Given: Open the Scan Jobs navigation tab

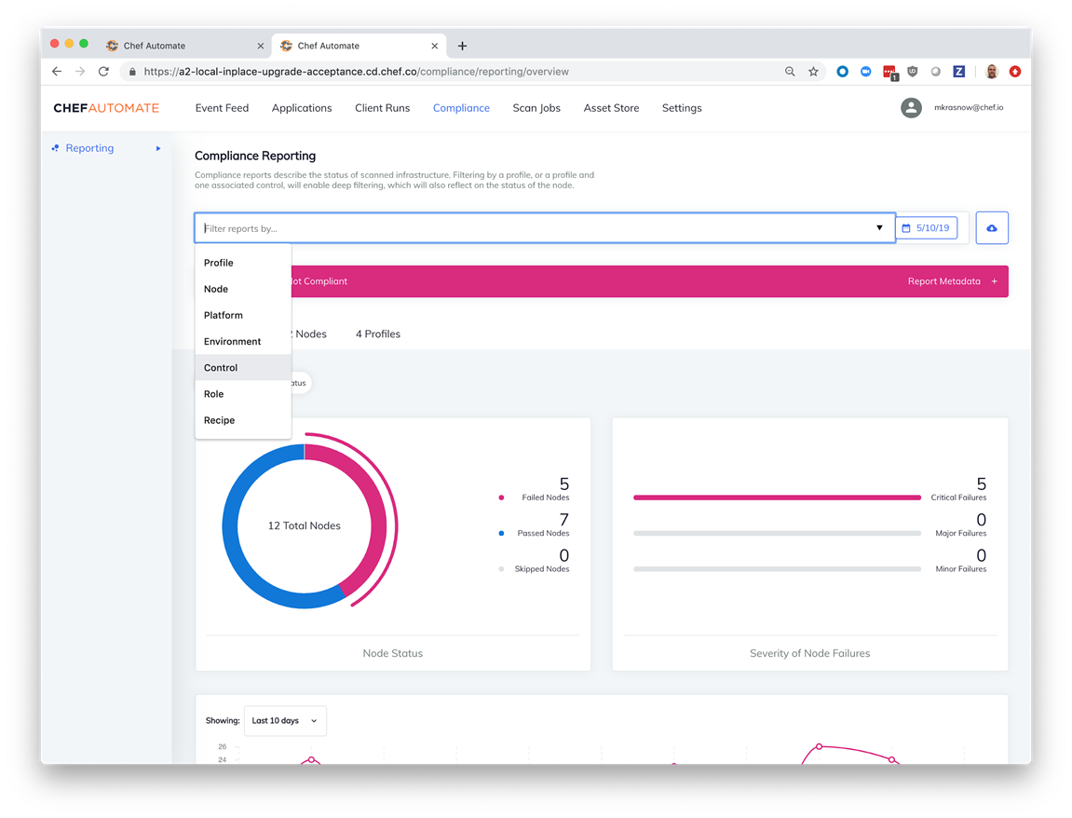Looking at the screenshot, I should tap(536, 108).
